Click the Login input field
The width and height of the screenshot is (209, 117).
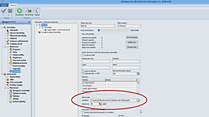[96, 68]
